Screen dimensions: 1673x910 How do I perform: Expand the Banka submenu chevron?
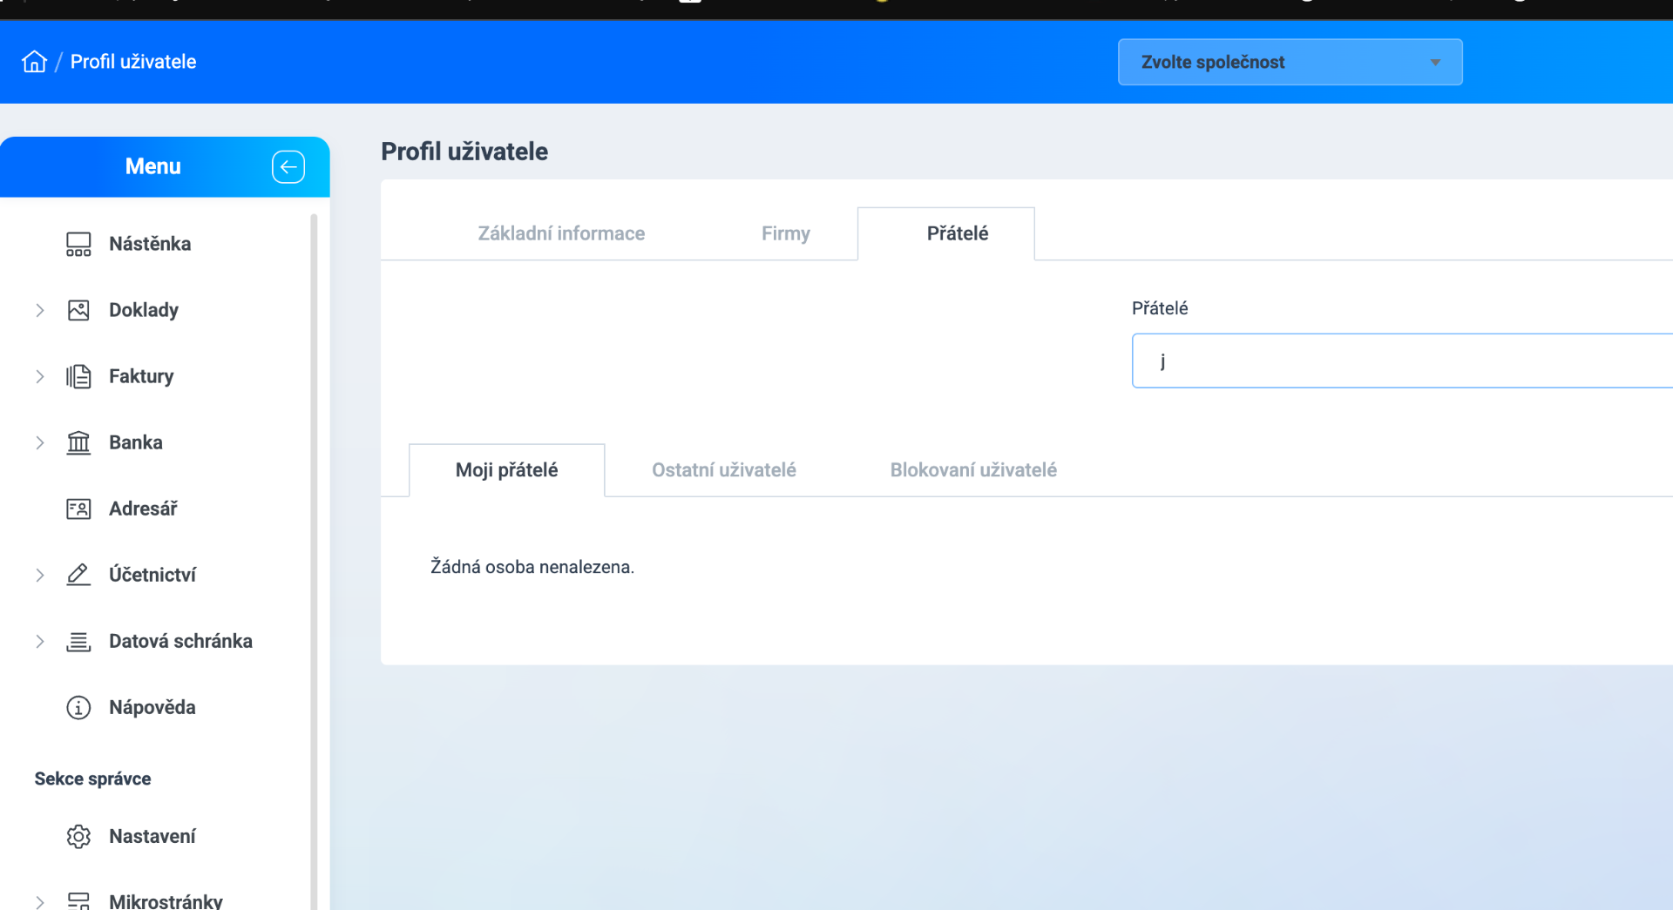coord(40,442)
